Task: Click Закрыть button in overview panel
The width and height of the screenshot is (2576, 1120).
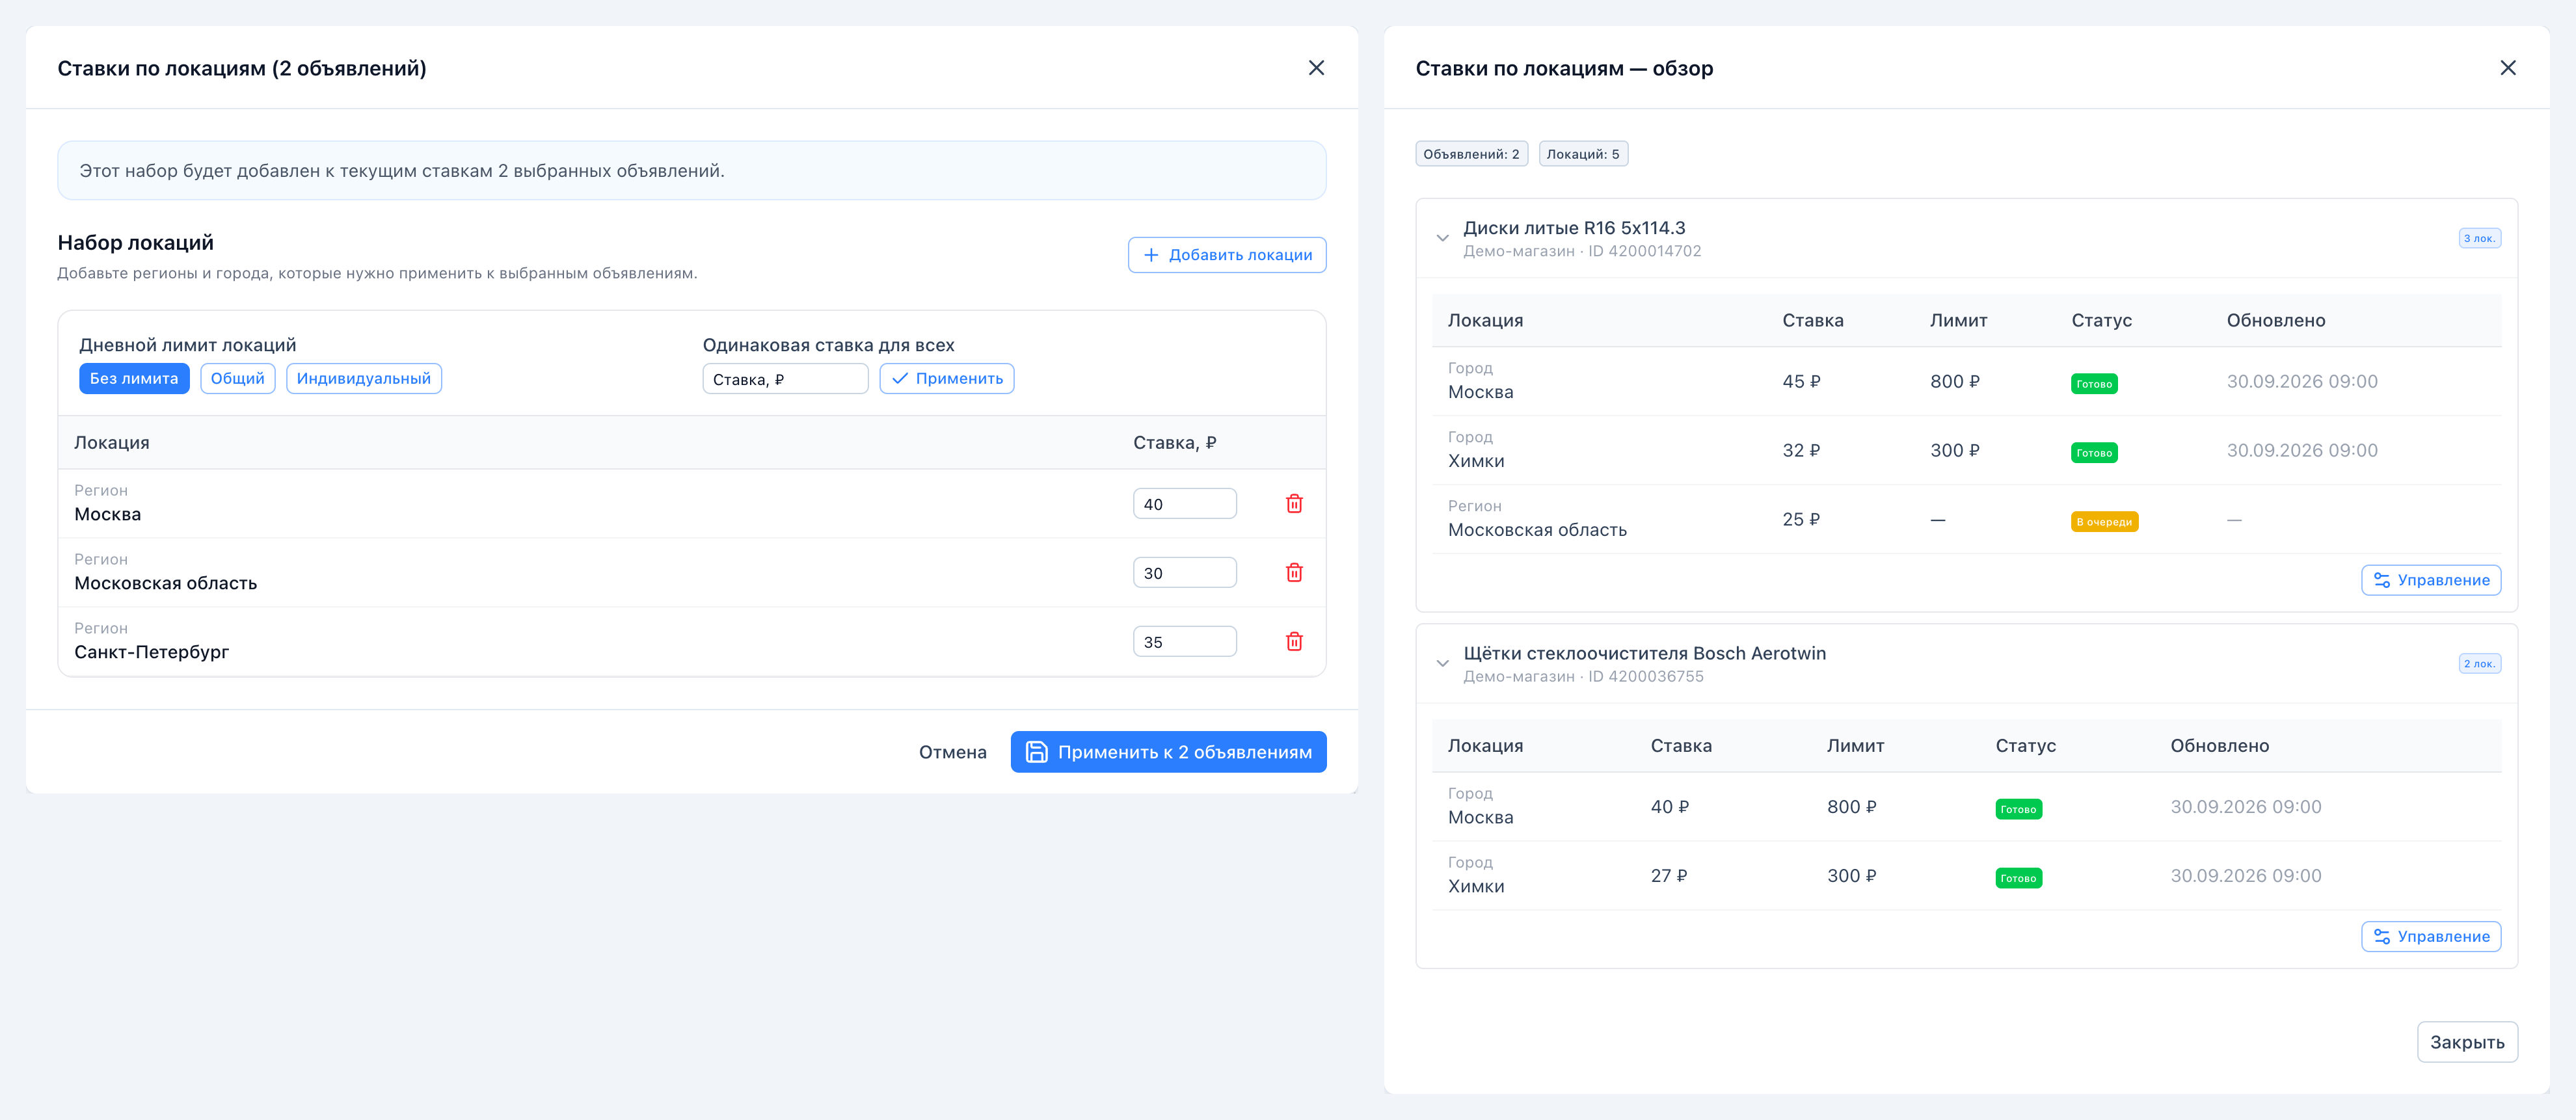Action: 2467,1042
